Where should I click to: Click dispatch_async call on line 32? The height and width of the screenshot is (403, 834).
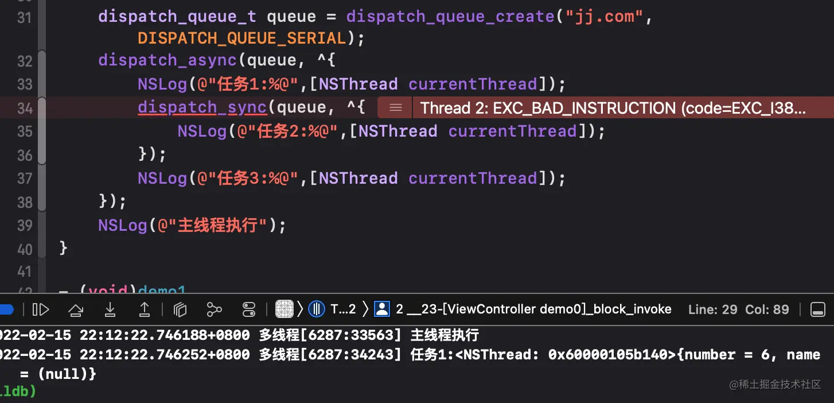[x=167, y=60]
